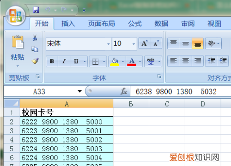Undo the last action
This screenshot has height=166, width=231.
click(x=48, y=10)
